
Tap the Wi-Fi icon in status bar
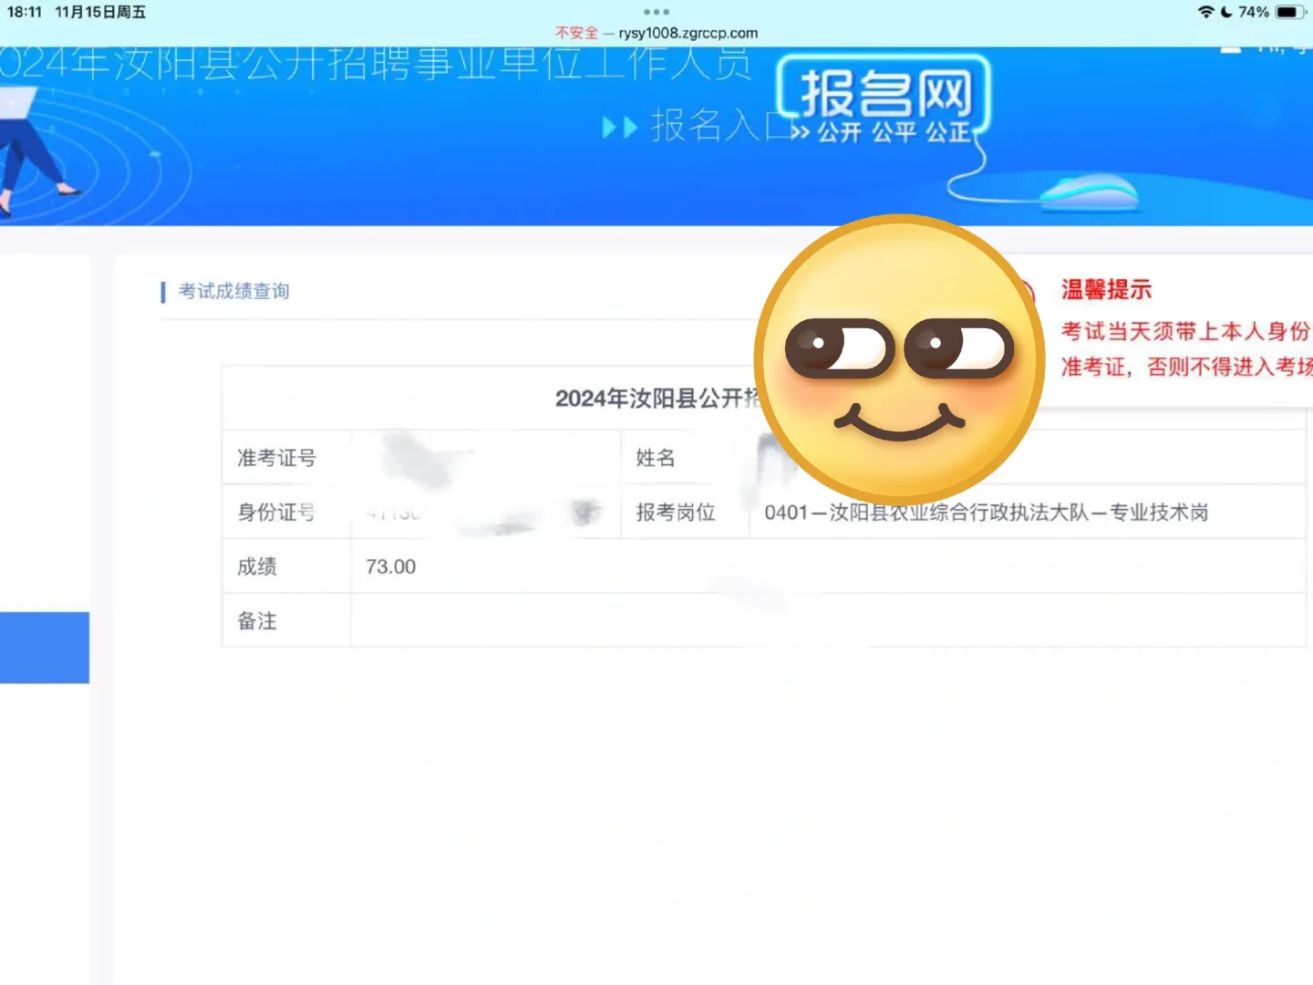(1205, 12)
